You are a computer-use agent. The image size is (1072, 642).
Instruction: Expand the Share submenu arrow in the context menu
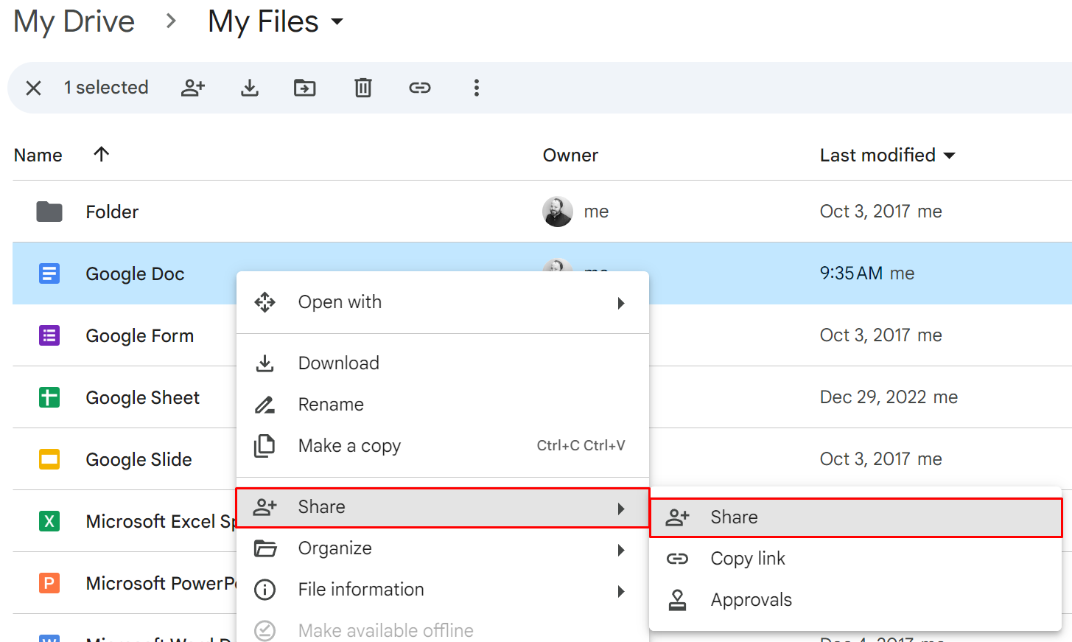click(621, 509)
